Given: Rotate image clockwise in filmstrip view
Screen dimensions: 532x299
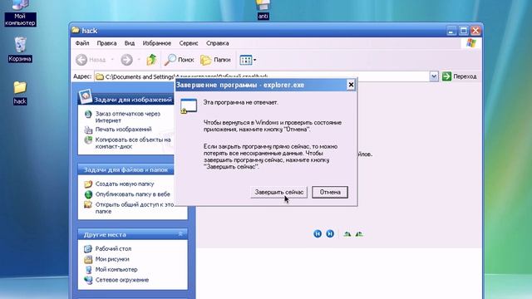Looking at the screenshot, I should (x=347, y=234).
